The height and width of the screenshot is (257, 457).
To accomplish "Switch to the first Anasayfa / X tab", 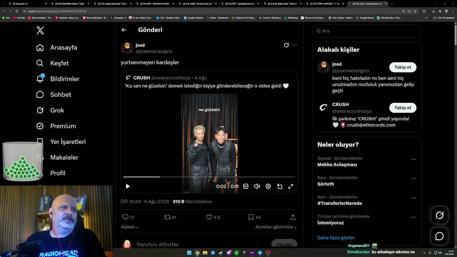I will 27,4.
